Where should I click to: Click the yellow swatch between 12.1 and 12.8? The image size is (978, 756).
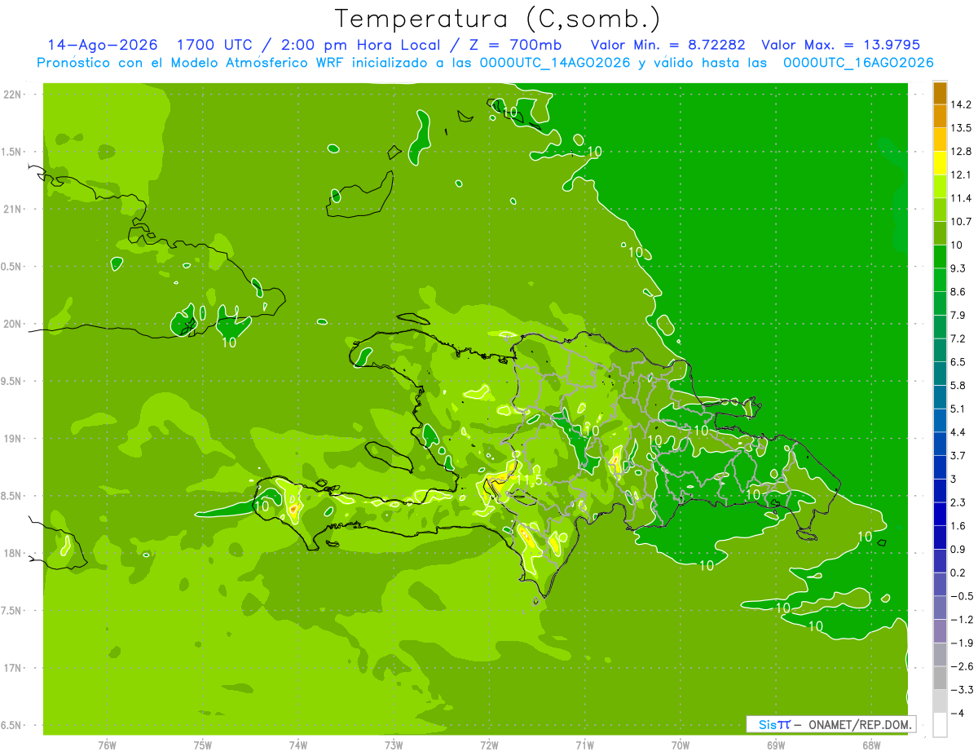coord(940,163)
